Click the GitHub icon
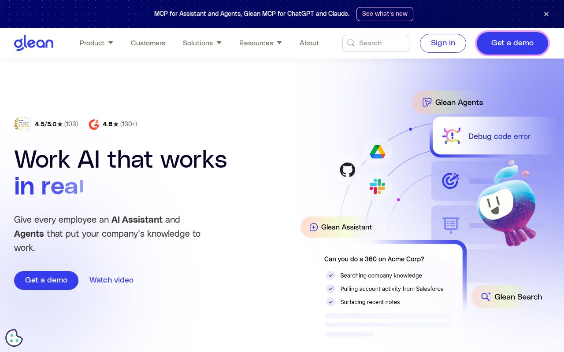This screenshot has height=352, width=564. [x=348, y=170]
